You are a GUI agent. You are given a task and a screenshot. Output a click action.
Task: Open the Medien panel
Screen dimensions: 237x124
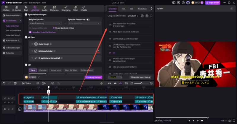click(6, 9)
